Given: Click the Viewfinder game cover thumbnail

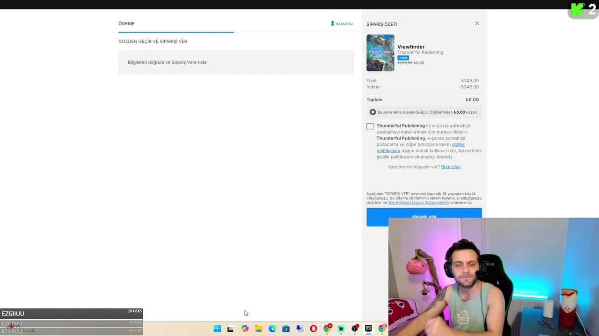Looking at the screenshot, I should coord(380,53).
